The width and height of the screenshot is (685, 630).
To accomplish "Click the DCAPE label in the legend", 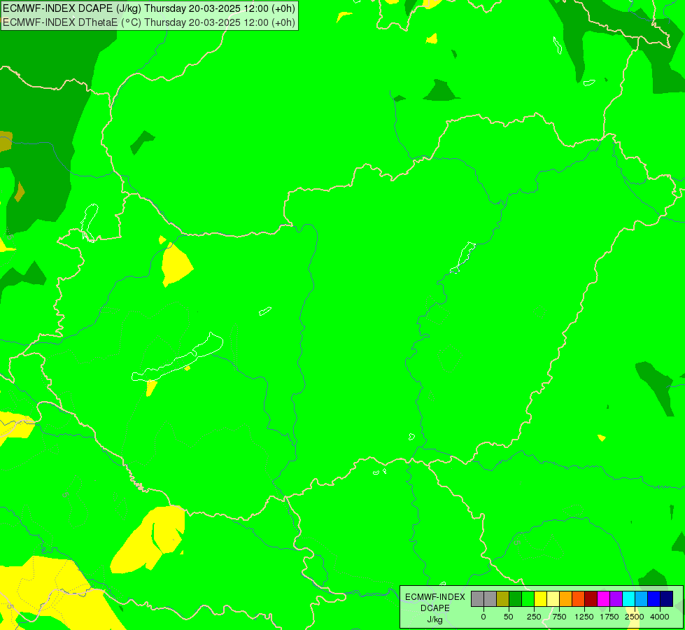I will [435, 608].
